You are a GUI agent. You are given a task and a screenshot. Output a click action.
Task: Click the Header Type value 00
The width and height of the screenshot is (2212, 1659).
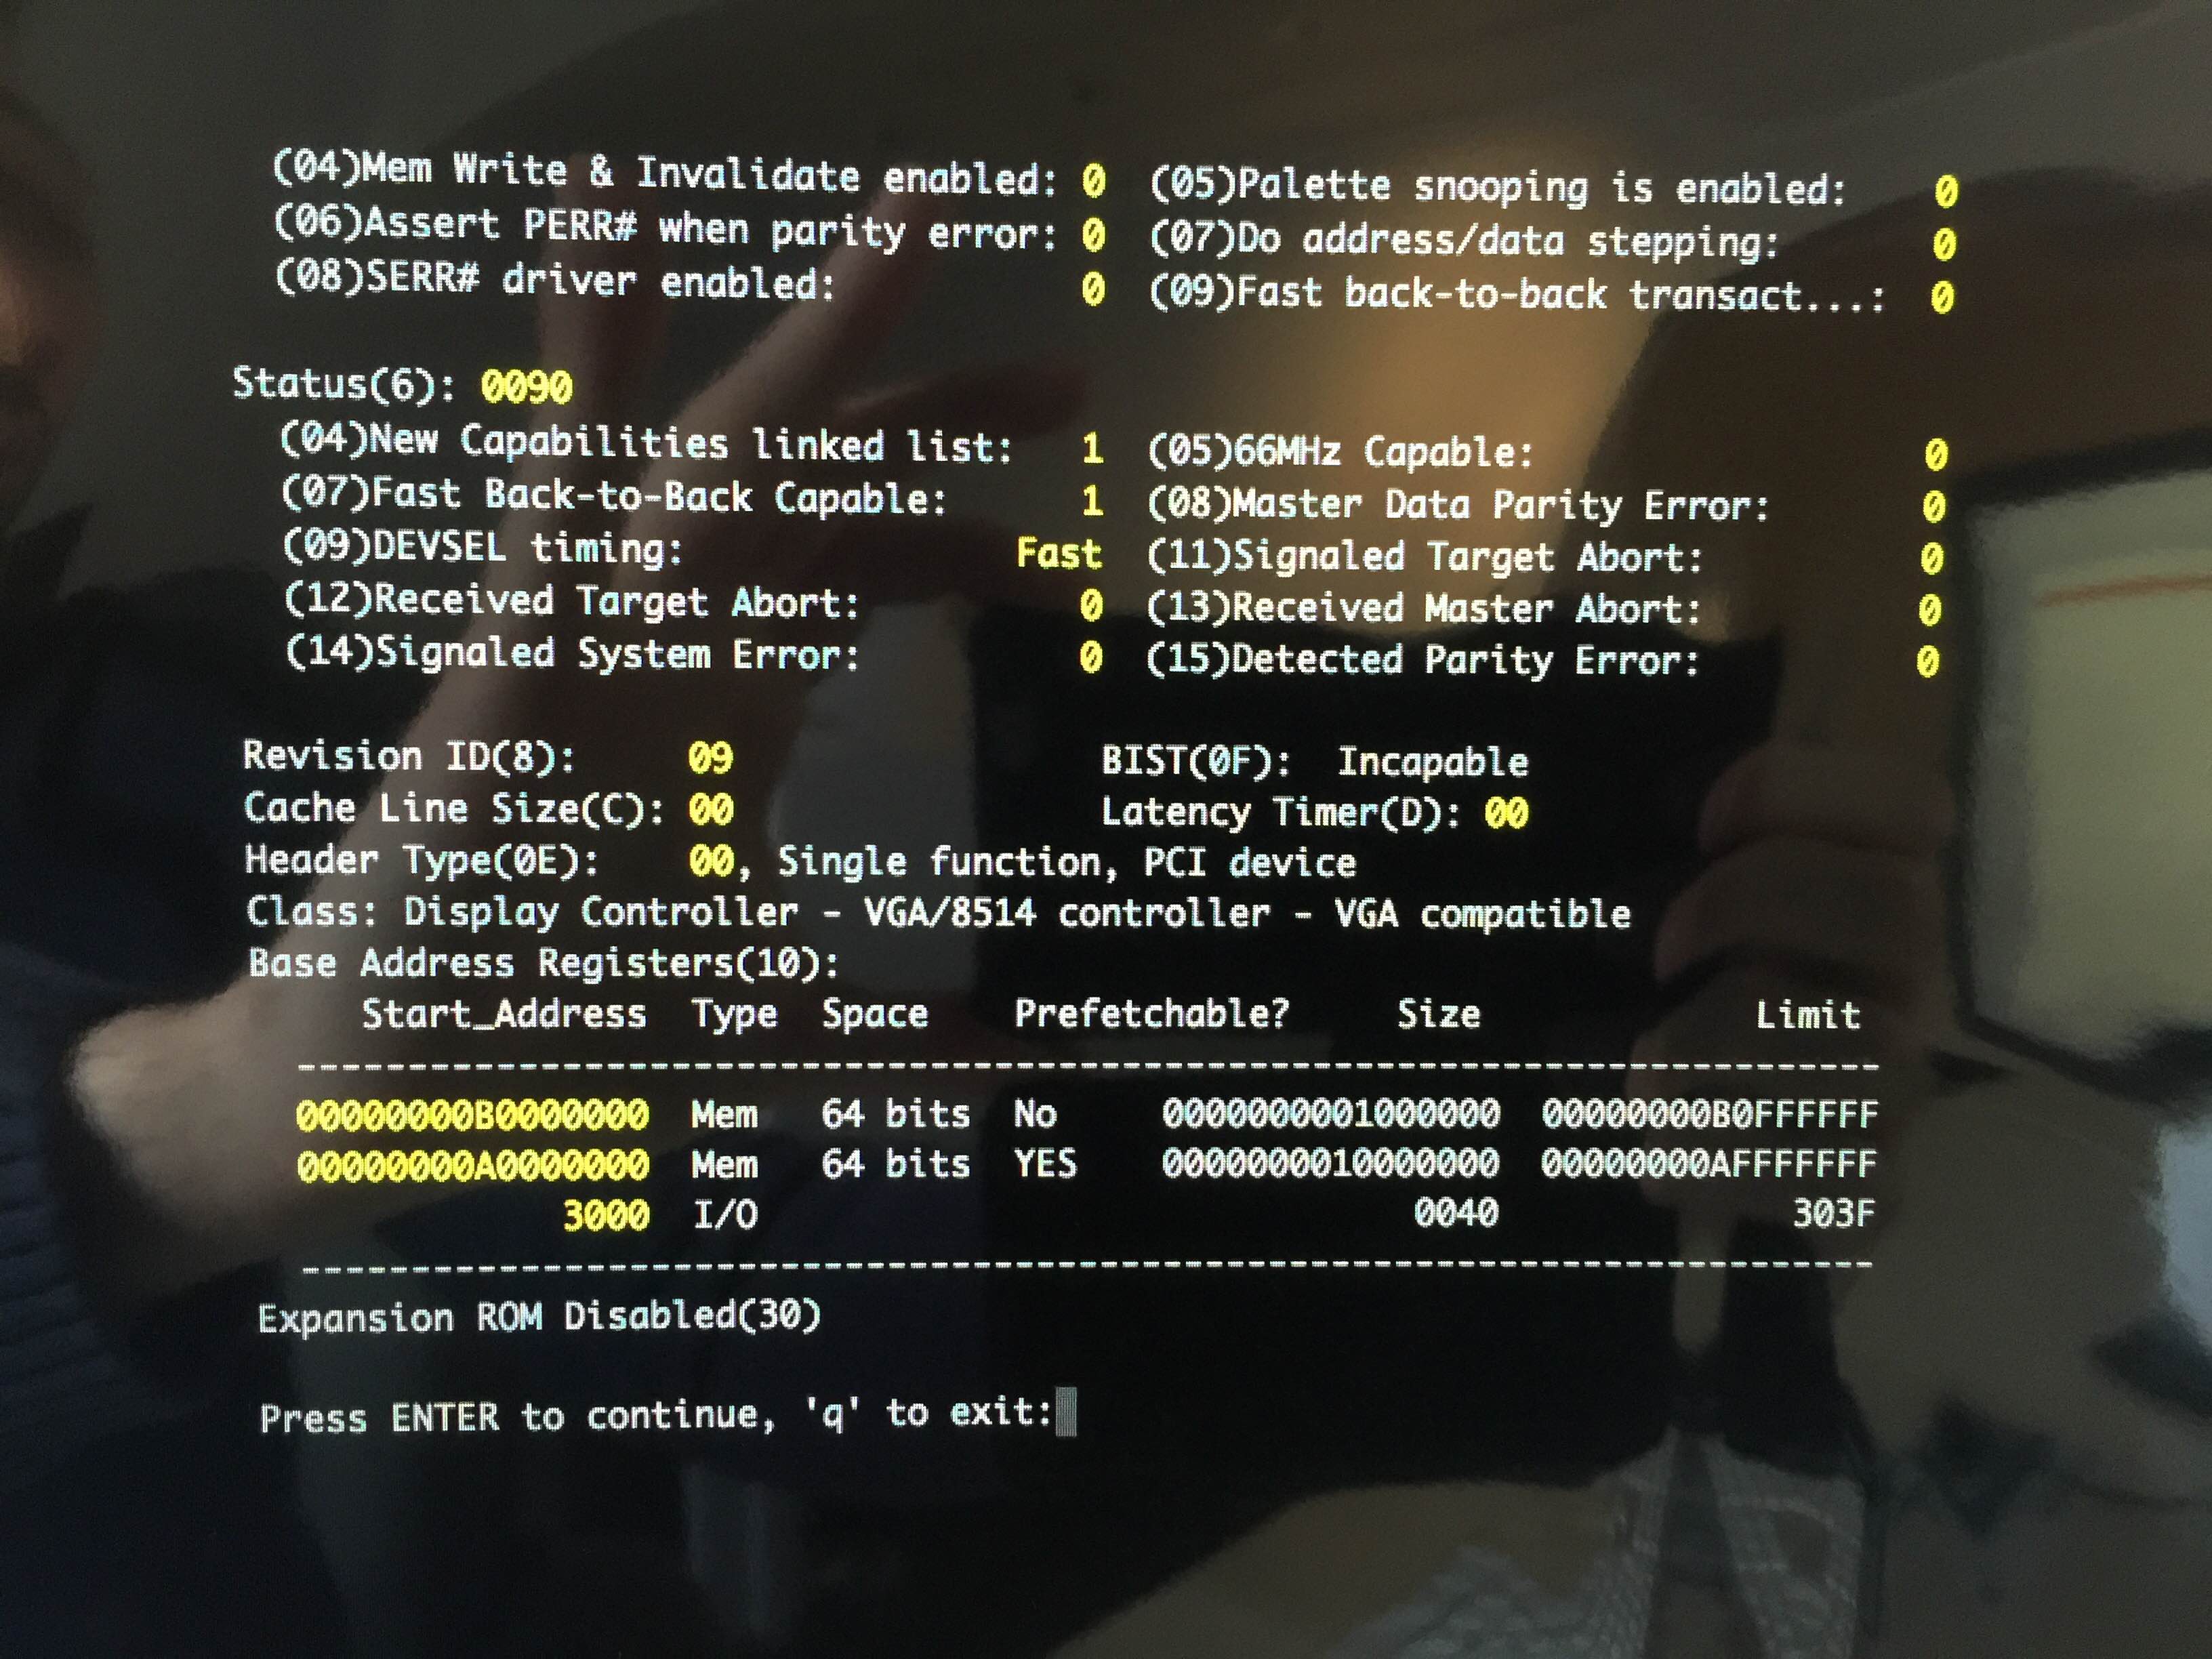click(x=710, y=860)
